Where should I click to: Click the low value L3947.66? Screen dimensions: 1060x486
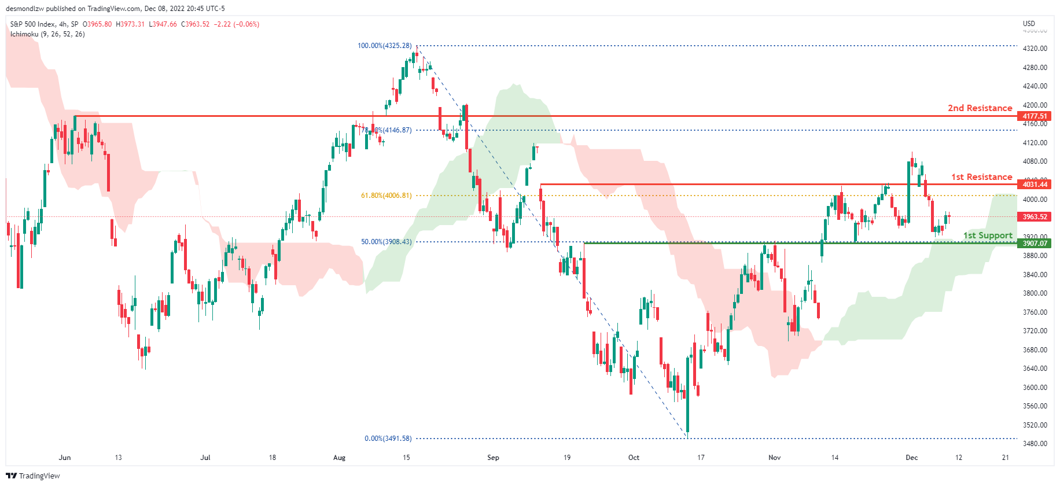click(163, 24)
